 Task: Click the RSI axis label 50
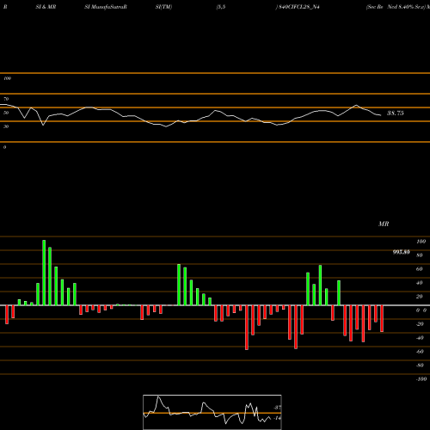[6, 113]
